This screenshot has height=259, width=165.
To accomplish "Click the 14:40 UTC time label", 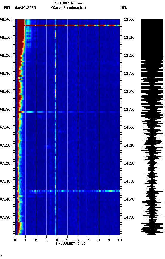I will tap(129, 199).
